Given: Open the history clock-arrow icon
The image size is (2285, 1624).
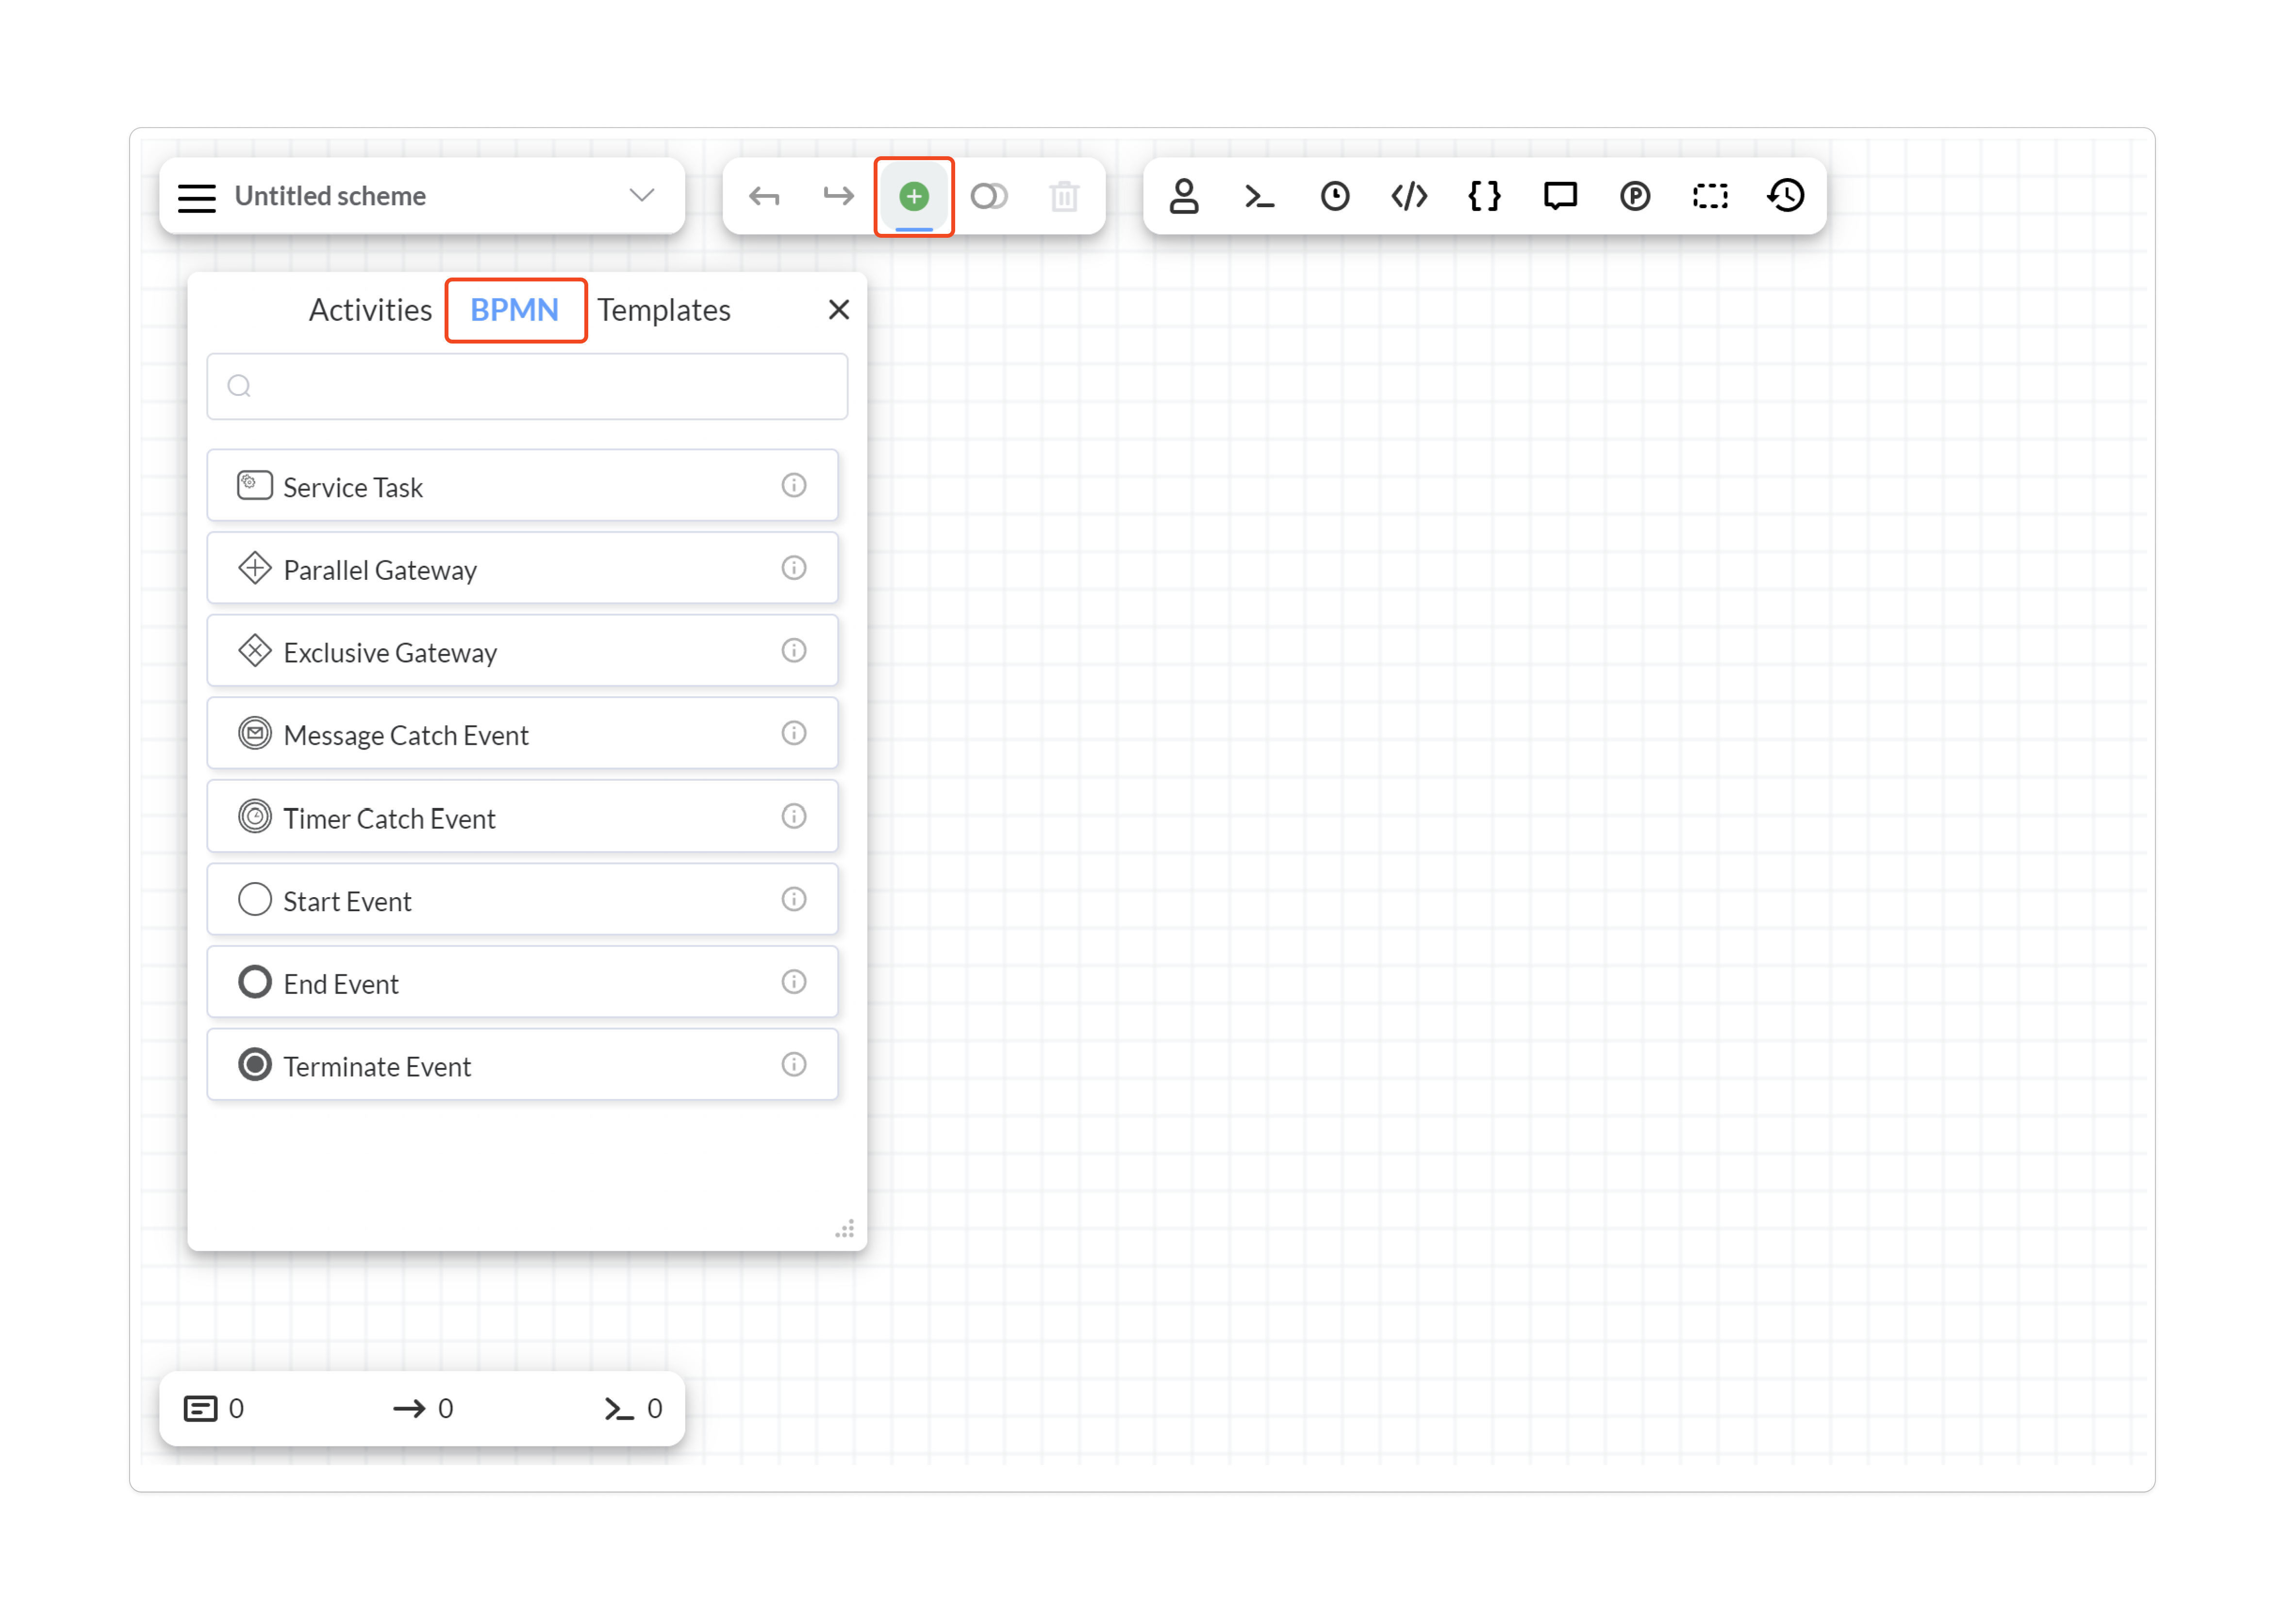Looking at the screenshot, I should coord(1785,196).
